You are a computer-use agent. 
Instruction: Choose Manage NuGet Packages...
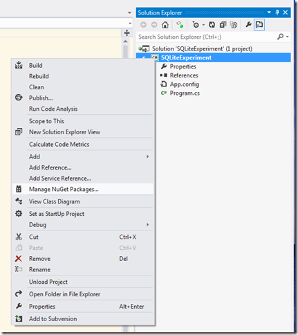(x=83, y=189)
